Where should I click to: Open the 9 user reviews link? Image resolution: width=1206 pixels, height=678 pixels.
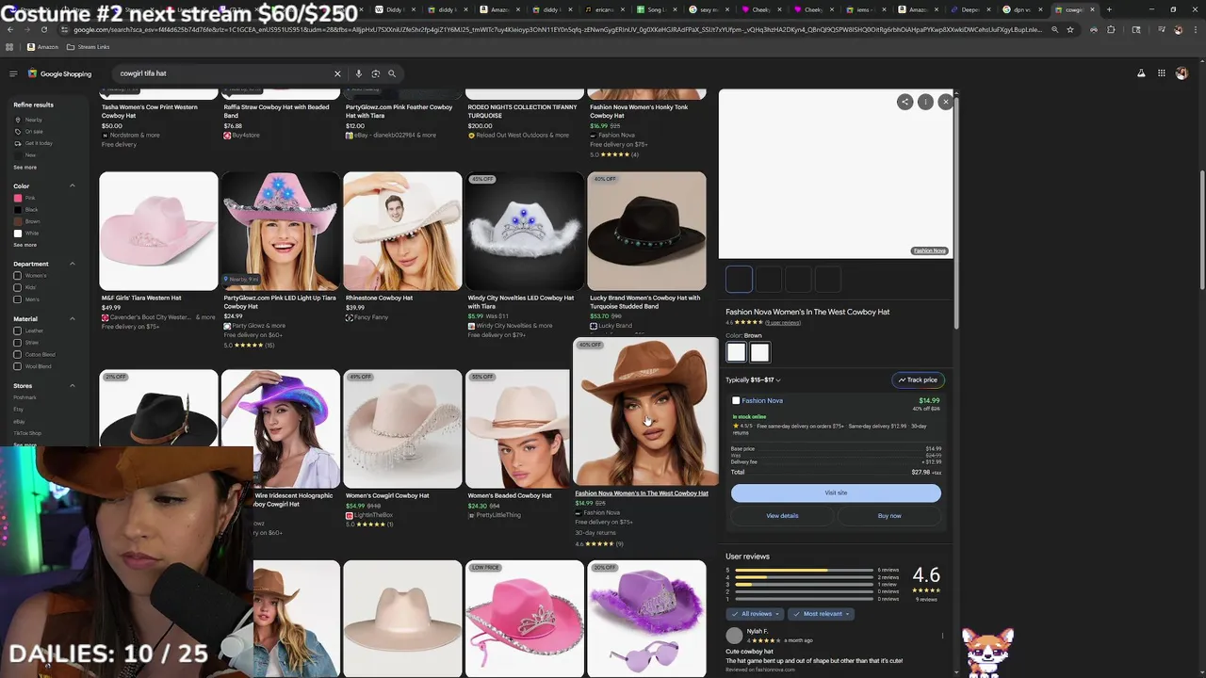pyautogui.click(x=783, y=323)
